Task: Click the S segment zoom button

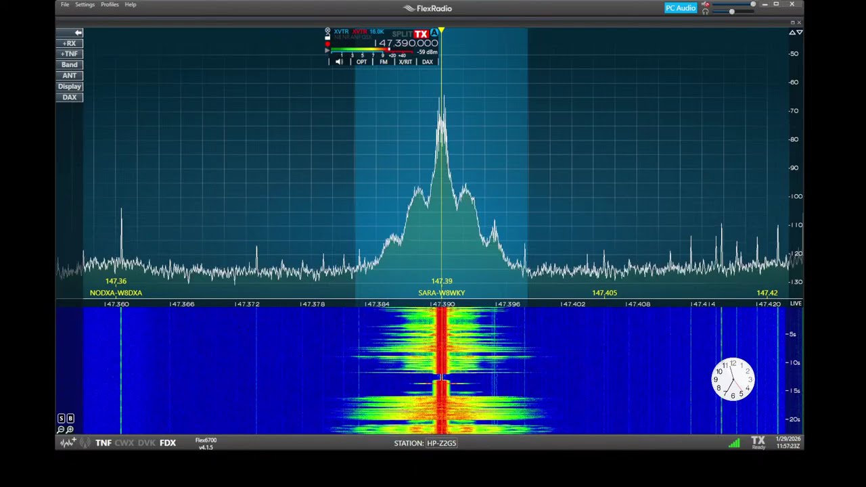Action: [61, 419]
